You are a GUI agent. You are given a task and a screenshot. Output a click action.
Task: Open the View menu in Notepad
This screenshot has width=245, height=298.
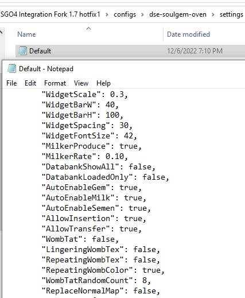[81, 83]
